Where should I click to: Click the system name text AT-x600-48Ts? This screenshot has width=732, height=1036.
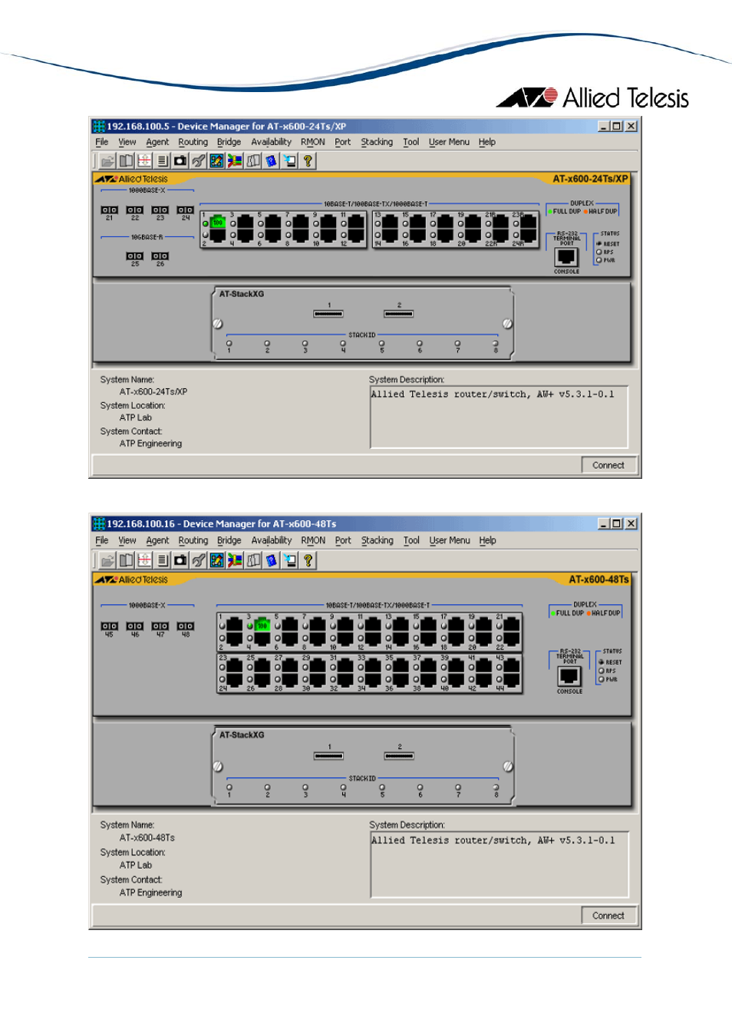pyautogui.click(x=147, y=838)
